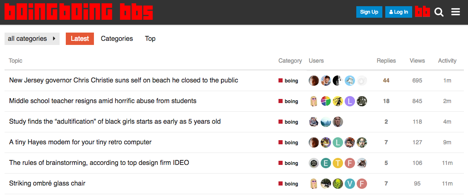
Task: Switch to the Top tab
Action: (150, 39)
